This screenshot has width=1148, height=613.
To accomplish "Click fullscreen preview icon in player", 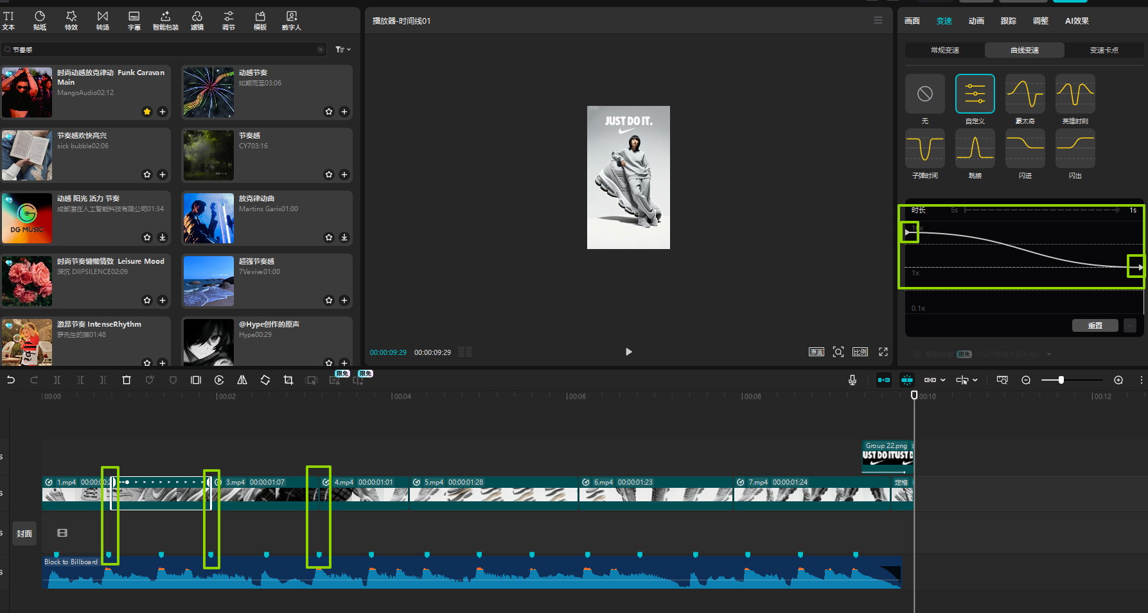I will (883, 352).
